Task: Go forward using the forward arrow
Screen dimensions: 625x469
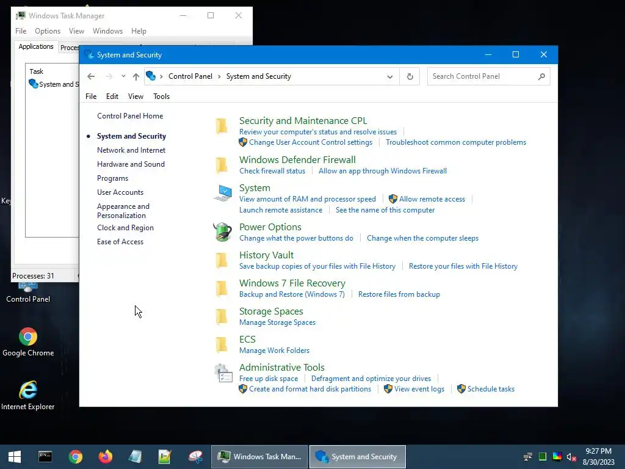Action: (x=109, y=76)
